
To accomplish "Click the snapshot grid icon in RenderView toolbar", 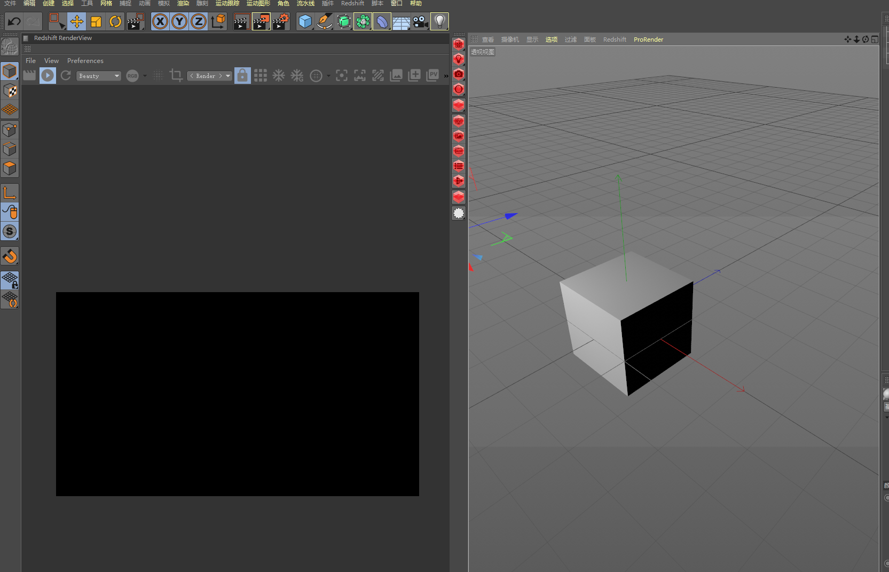I will pos(261,75).
